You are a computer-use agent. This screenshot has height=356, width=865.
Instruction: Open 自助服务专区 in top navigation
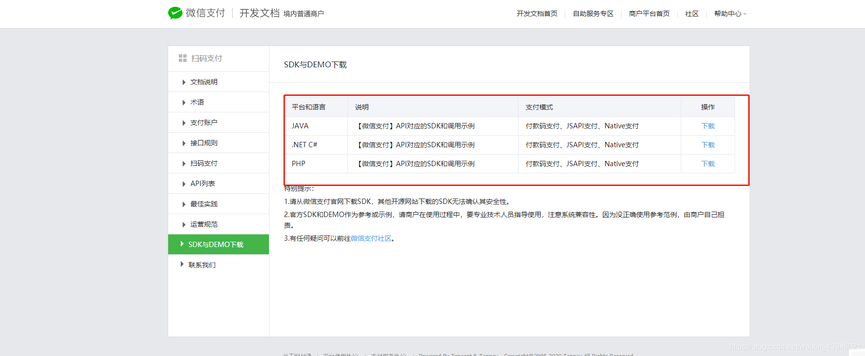[x=593, y=14]
